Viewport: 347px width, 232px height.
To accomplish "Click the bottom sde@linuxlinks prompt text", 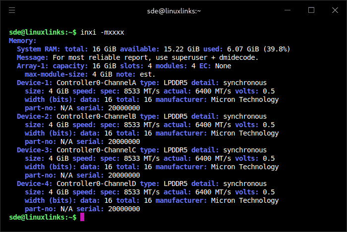I will pyautogui.click(x=43, y=217).
